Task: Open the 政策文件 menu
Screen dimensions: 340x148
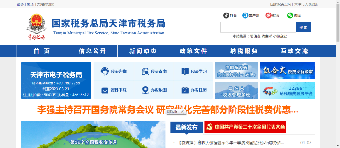Action: [x=193, y=51]
